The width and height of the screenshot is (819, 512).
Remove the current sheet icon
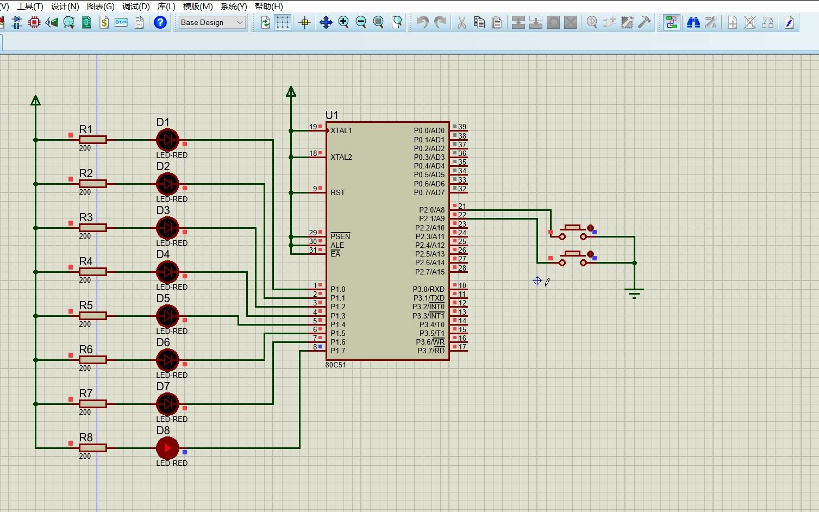[x=750, y=22]
